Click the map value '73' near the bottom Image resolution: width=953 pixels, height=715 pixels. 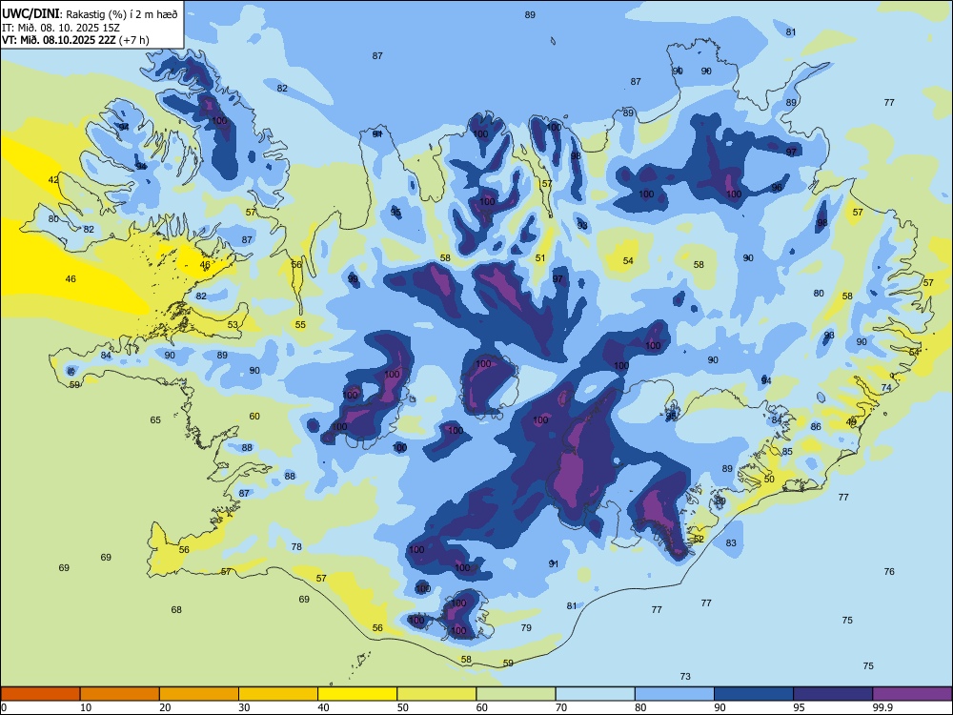tap(685, 677)
